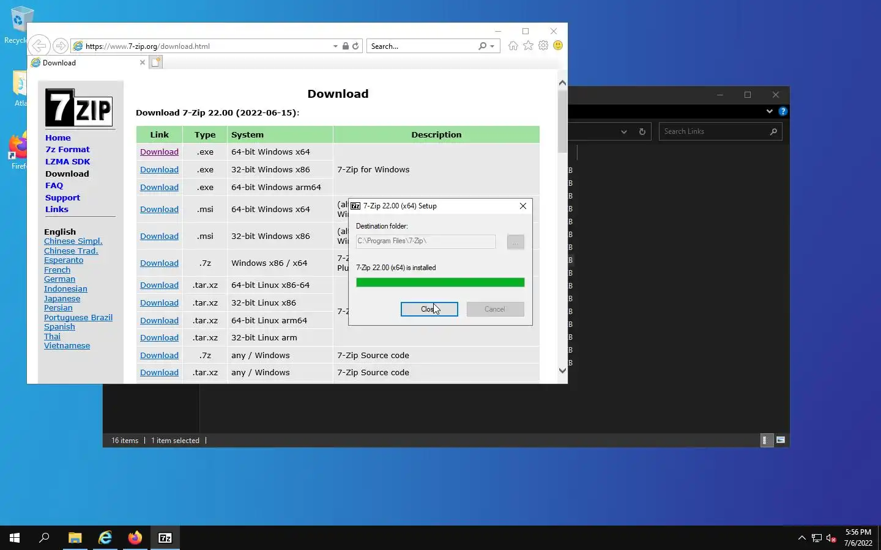
Task: Click the browse '...' button in 7-Zip Setup
Action: pos(516,242)
